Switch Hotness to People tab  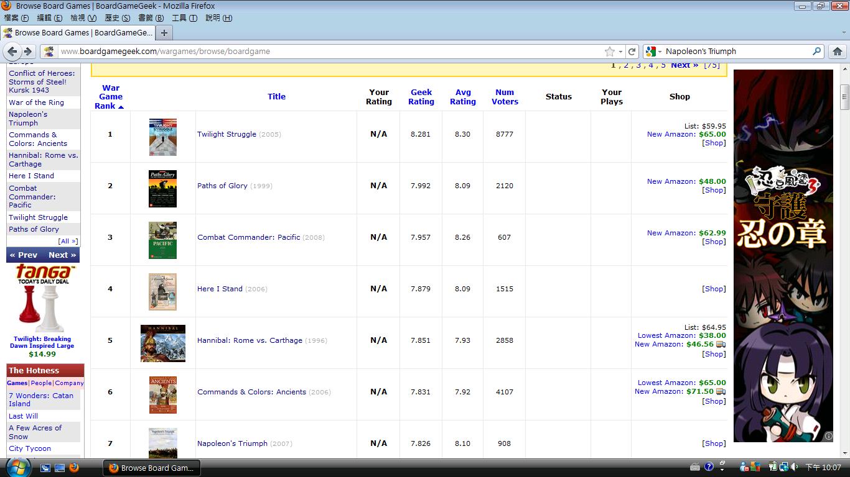point(41,383)
